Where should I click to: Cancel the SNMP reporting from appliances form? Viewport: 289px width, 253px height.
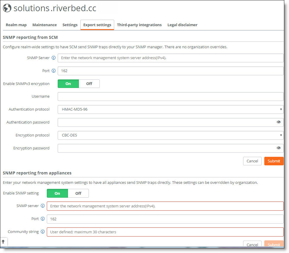pyautogui.click(x=252, y=244)
